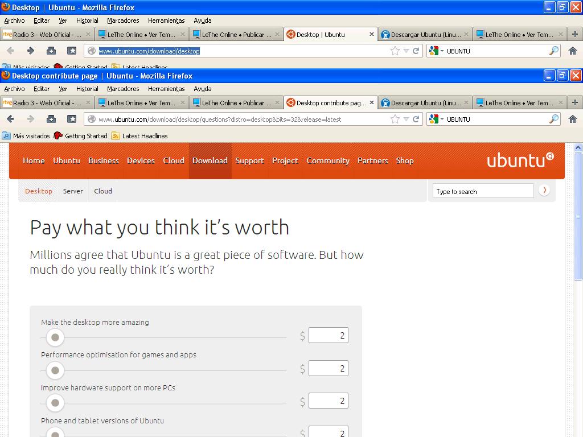Open Ayuda menu in Desktop | Ubuntu window

(203, 20)
